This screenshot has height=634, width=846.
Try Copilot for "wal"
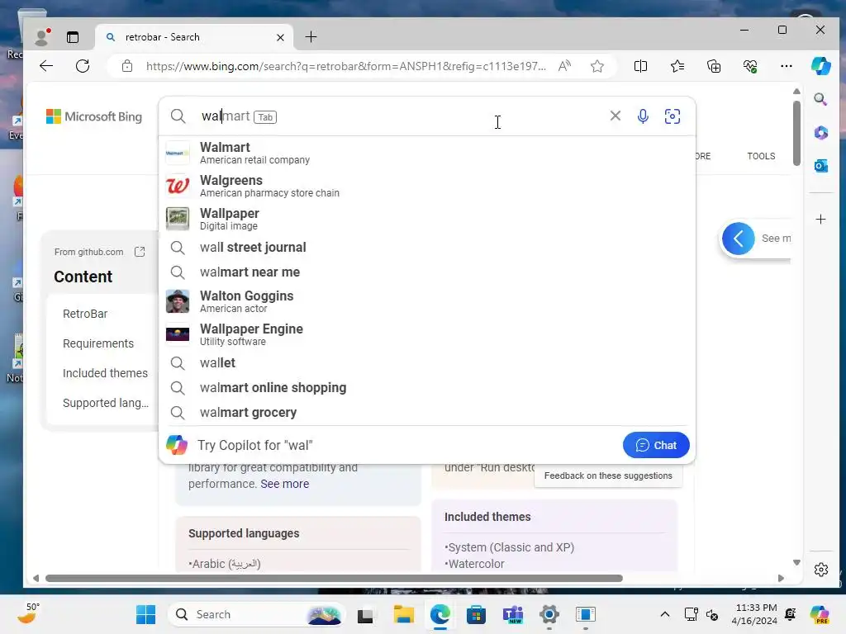click(x=254, y=445)
